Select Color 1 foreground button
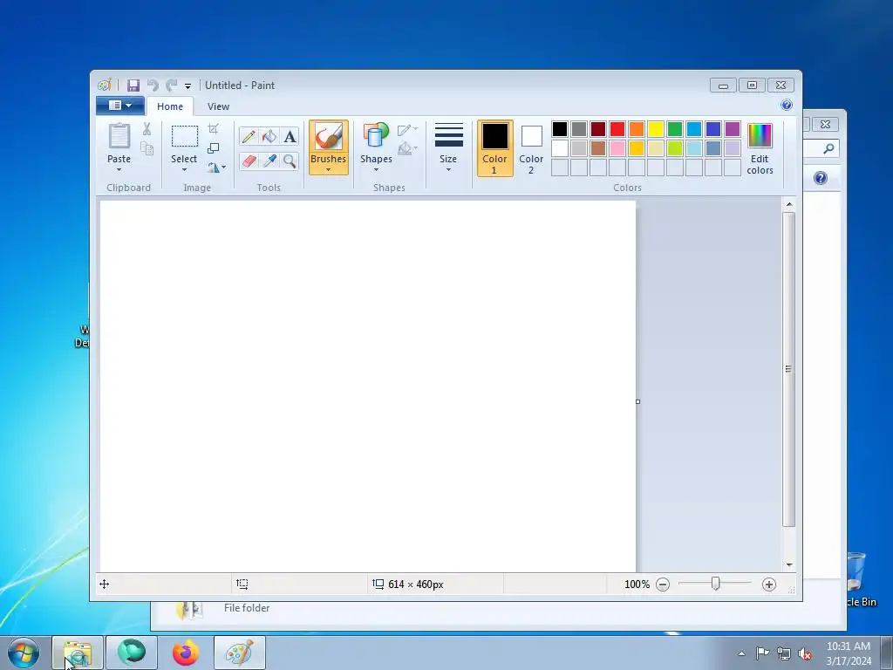 (x=495, y=148)
